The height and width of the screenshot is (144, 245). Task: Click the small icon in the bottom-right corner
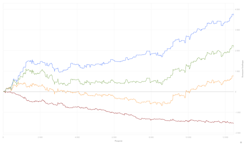tap(241, 142)
